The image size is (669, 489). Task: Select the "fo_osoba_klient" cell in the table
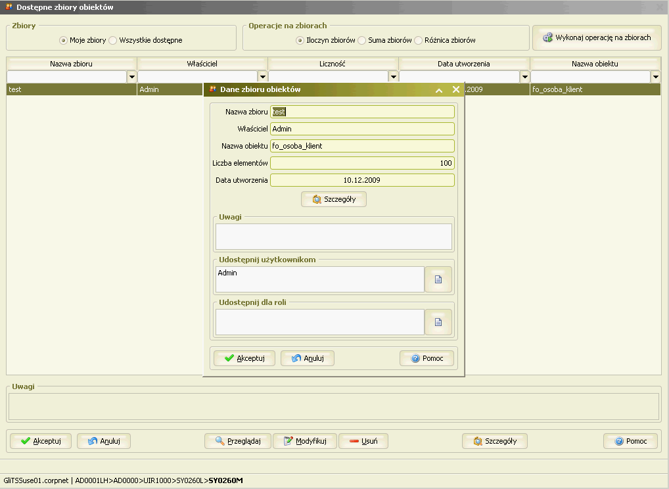[595, 89]
